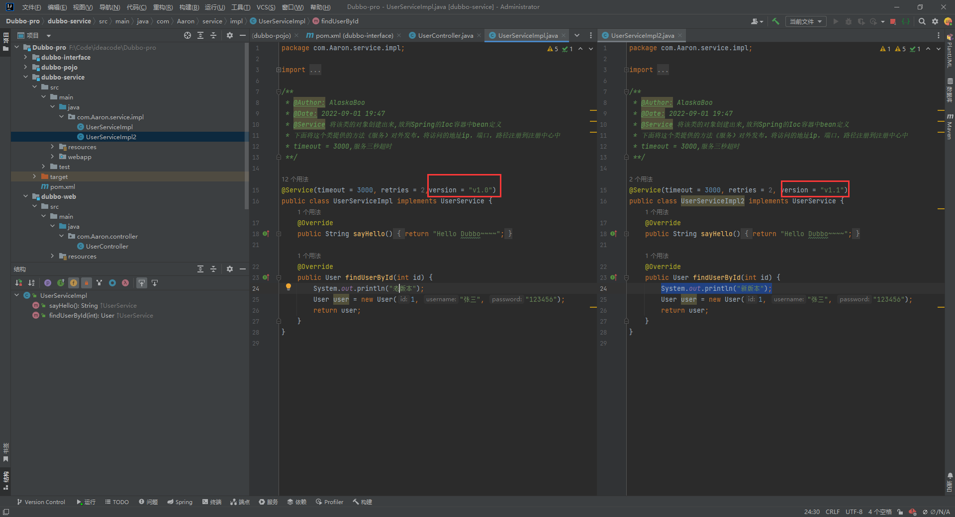Click the green Build project hammer icon
The width and height of the screenshot is (955, 517).
tap(775, 21)
